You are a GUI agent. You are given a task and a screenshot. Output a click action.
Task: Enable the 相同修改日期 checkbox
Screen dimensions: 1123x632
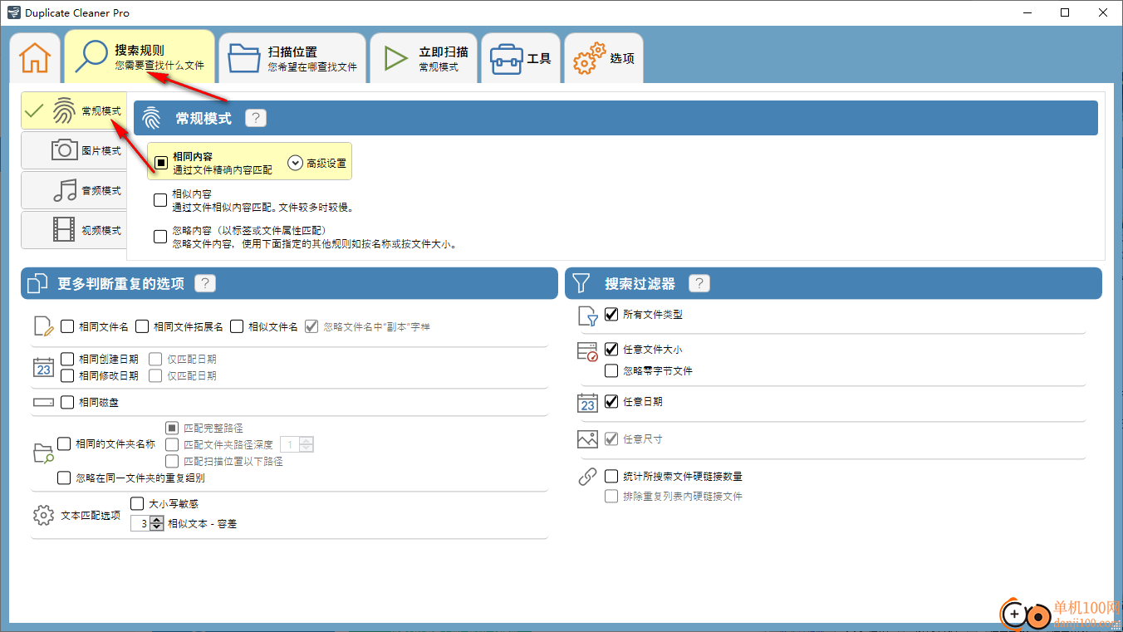point(67,375)
